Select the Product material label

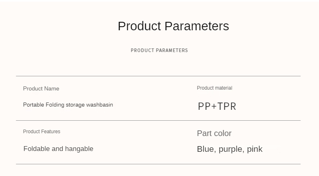click(x=214, y=88)
